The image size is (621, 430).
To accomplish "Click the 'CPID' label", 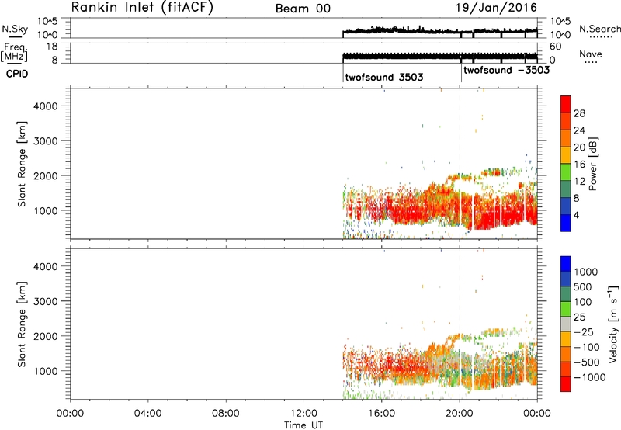I will tap(17, 74).
